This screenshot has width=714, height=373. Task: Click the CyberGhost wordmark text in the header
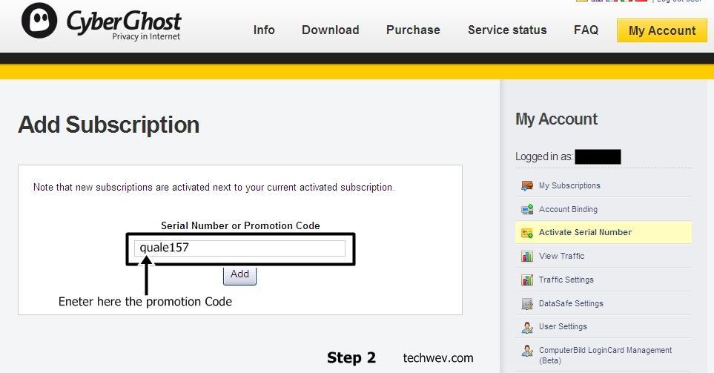[x=124, y=21]
